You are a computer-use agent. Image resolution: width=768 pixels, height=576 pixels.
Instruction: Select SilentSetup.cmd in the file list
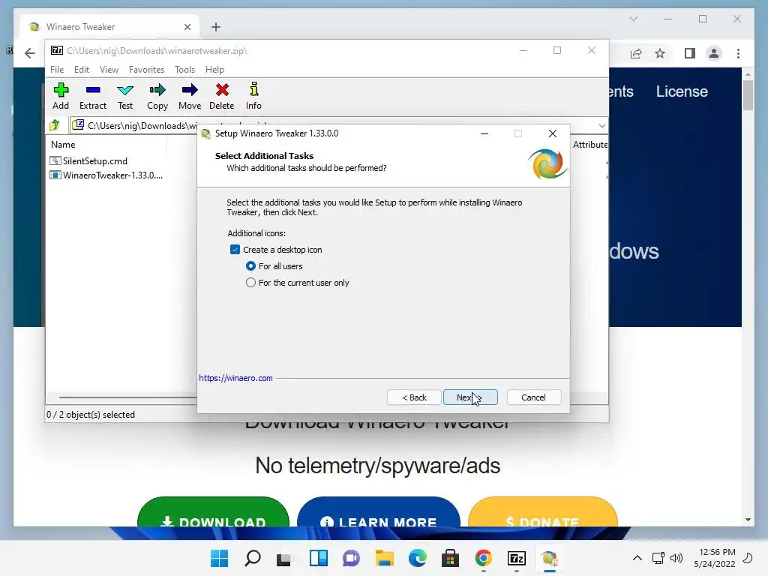click(x=95, y=161)
